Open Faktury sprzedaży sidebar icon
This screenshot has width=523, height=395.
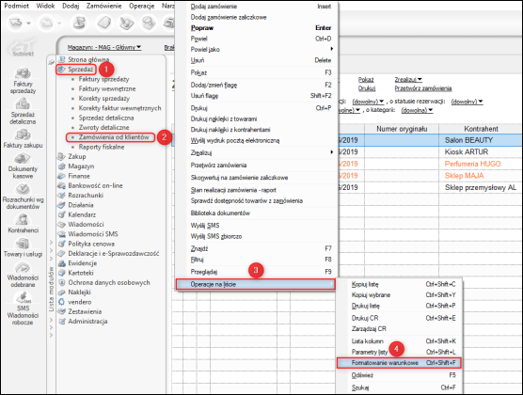pyautogui.click(x=23, y=80)
